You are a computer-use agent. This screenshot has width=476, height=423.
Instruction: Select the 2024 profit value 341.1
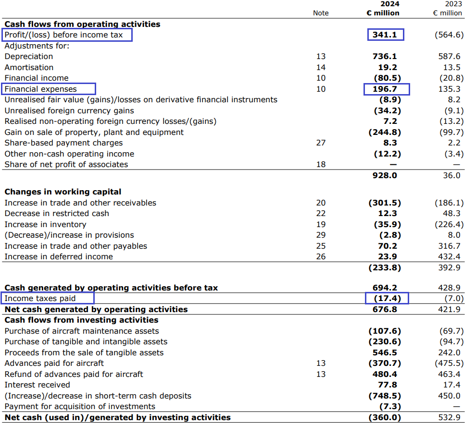click(385, 35)
